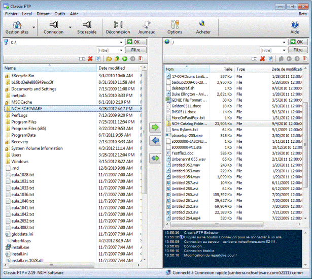Click download blue left arrow

(155, 141)
